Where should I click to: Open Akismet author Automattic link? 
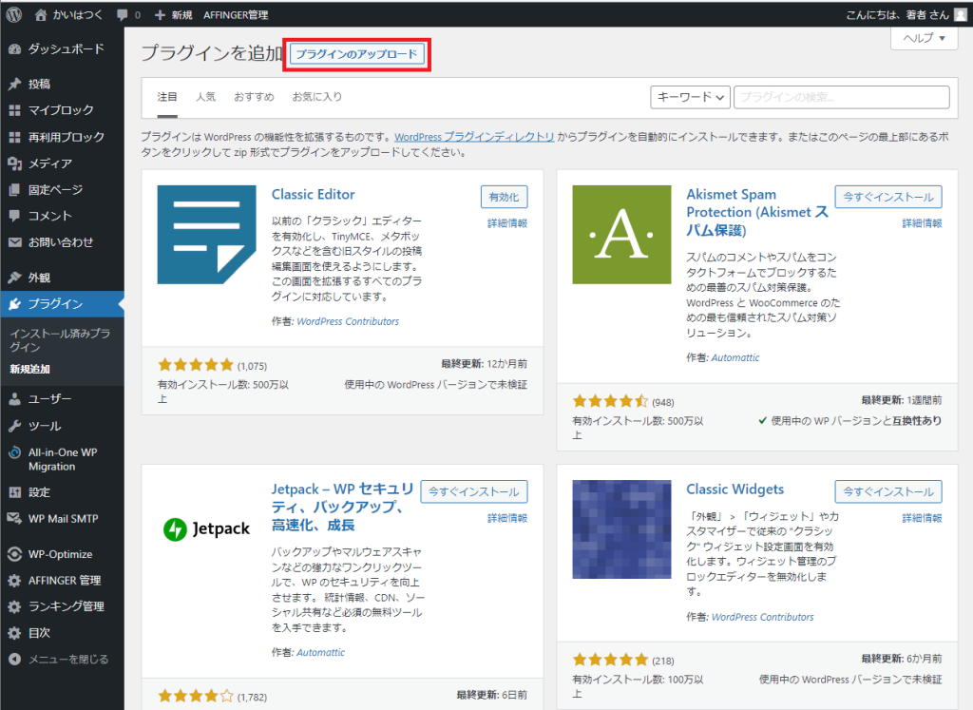tap(735, 357)
